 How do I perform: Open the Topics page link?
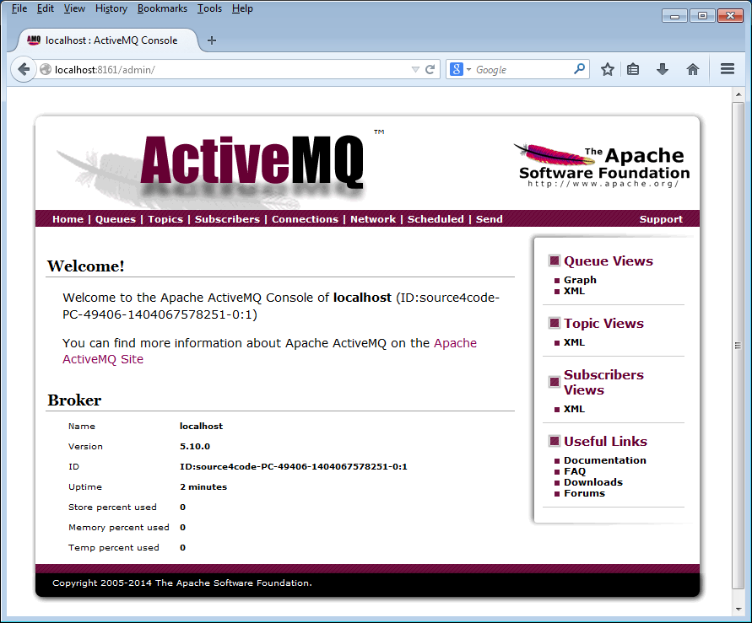click(165, 219)
